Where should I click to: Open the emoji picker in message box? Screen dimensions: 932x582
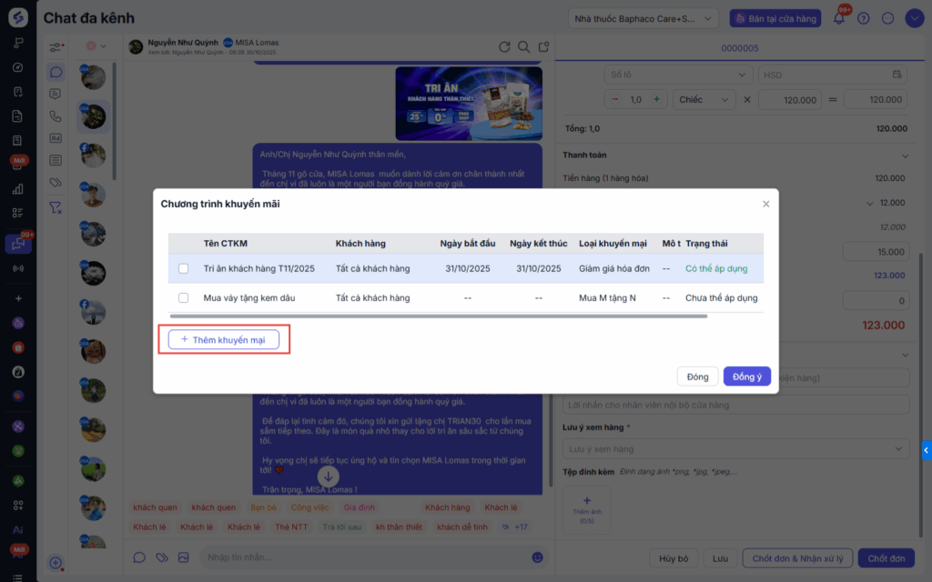point(537,557)
